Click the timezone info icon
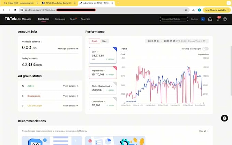Viewport: 232px width, 145px height. (x=201, y=41)
